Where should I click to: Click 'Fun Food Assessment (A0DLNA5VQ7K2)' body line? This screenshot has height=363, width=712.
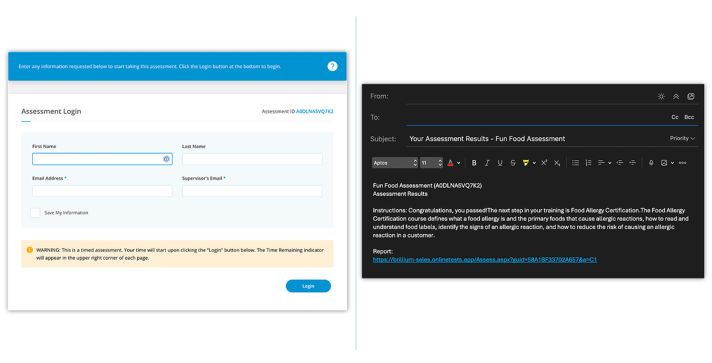(427, 186)
